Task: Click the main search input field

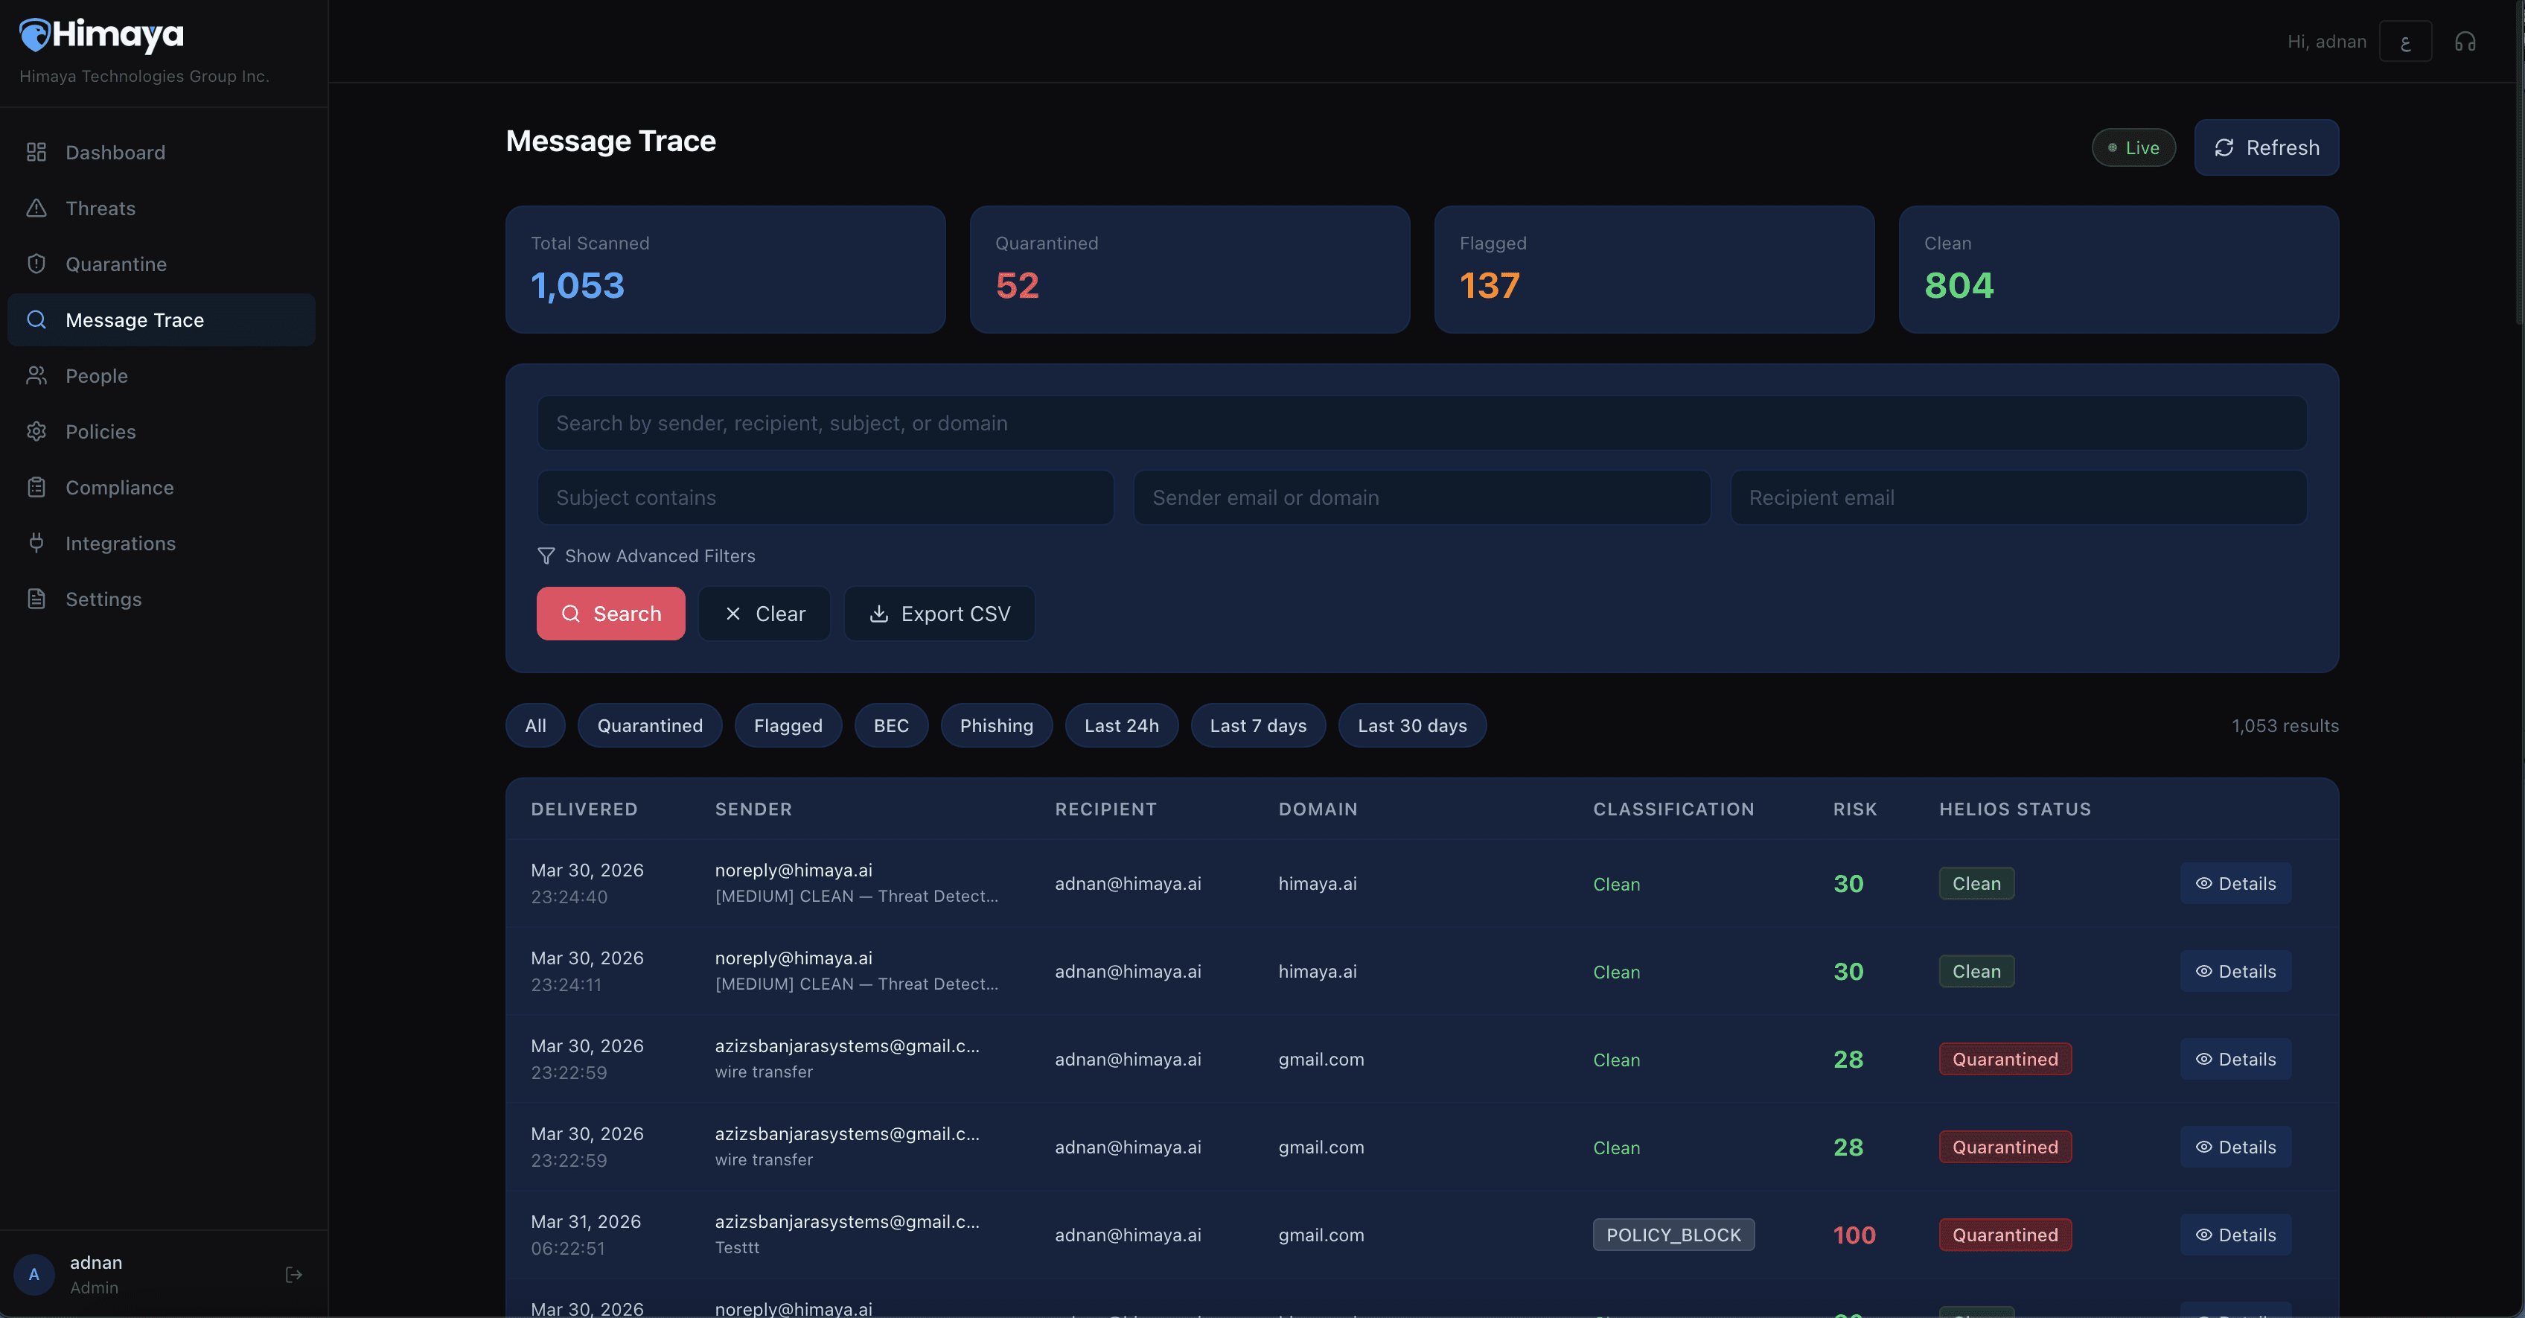Action: (1421, 424)
